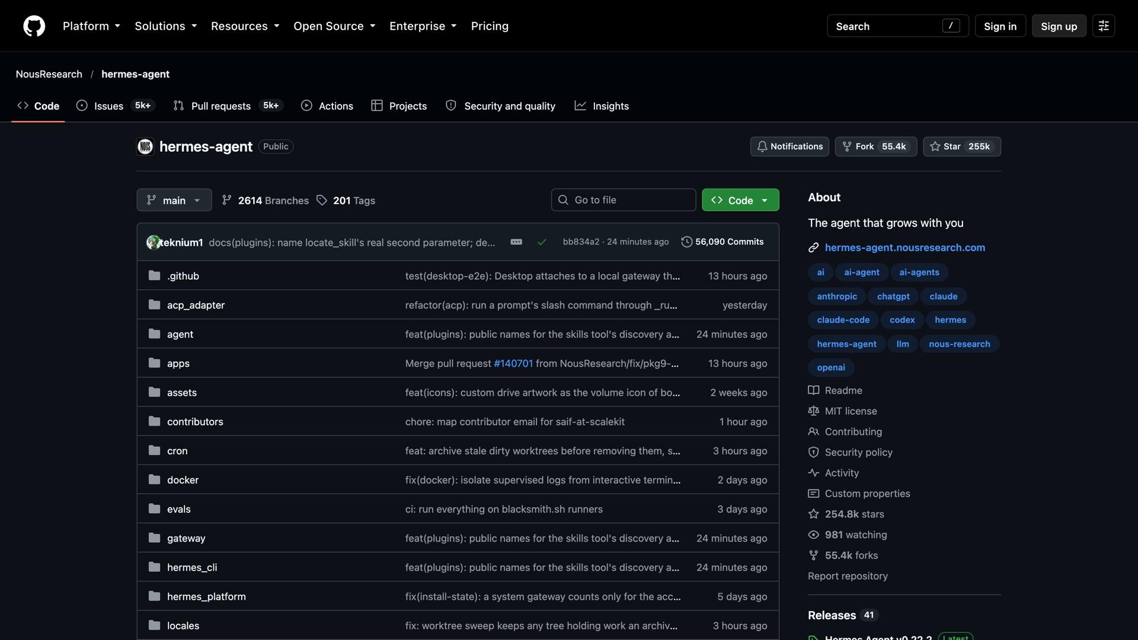The width and height of the screenshot is (1138, 640).
Task: Click the Star button
Action: [961, 146]
